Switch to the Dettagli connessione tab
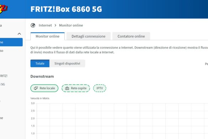 click(x=89, y=36)
